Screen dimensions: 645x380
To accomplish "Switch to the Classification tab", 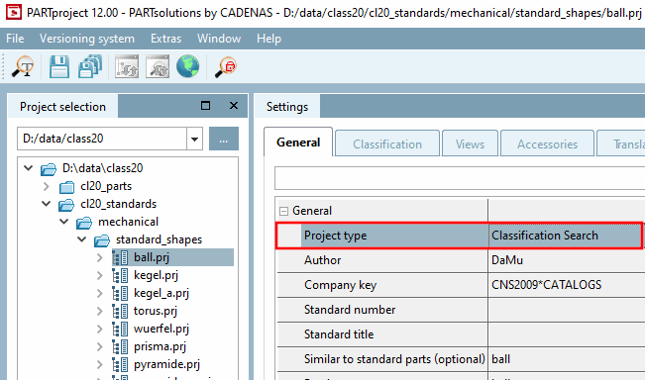I will [x=387, y=143].
